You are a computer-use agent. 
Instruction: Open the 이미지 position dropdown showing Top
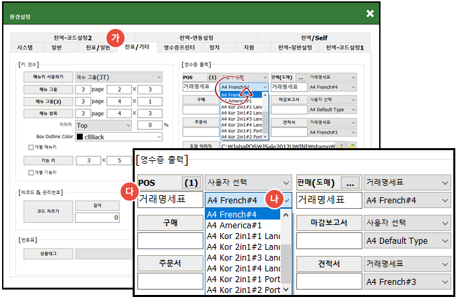click(x=104, y=125)
